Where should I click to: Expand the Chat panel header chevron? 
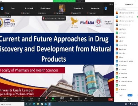116,100
